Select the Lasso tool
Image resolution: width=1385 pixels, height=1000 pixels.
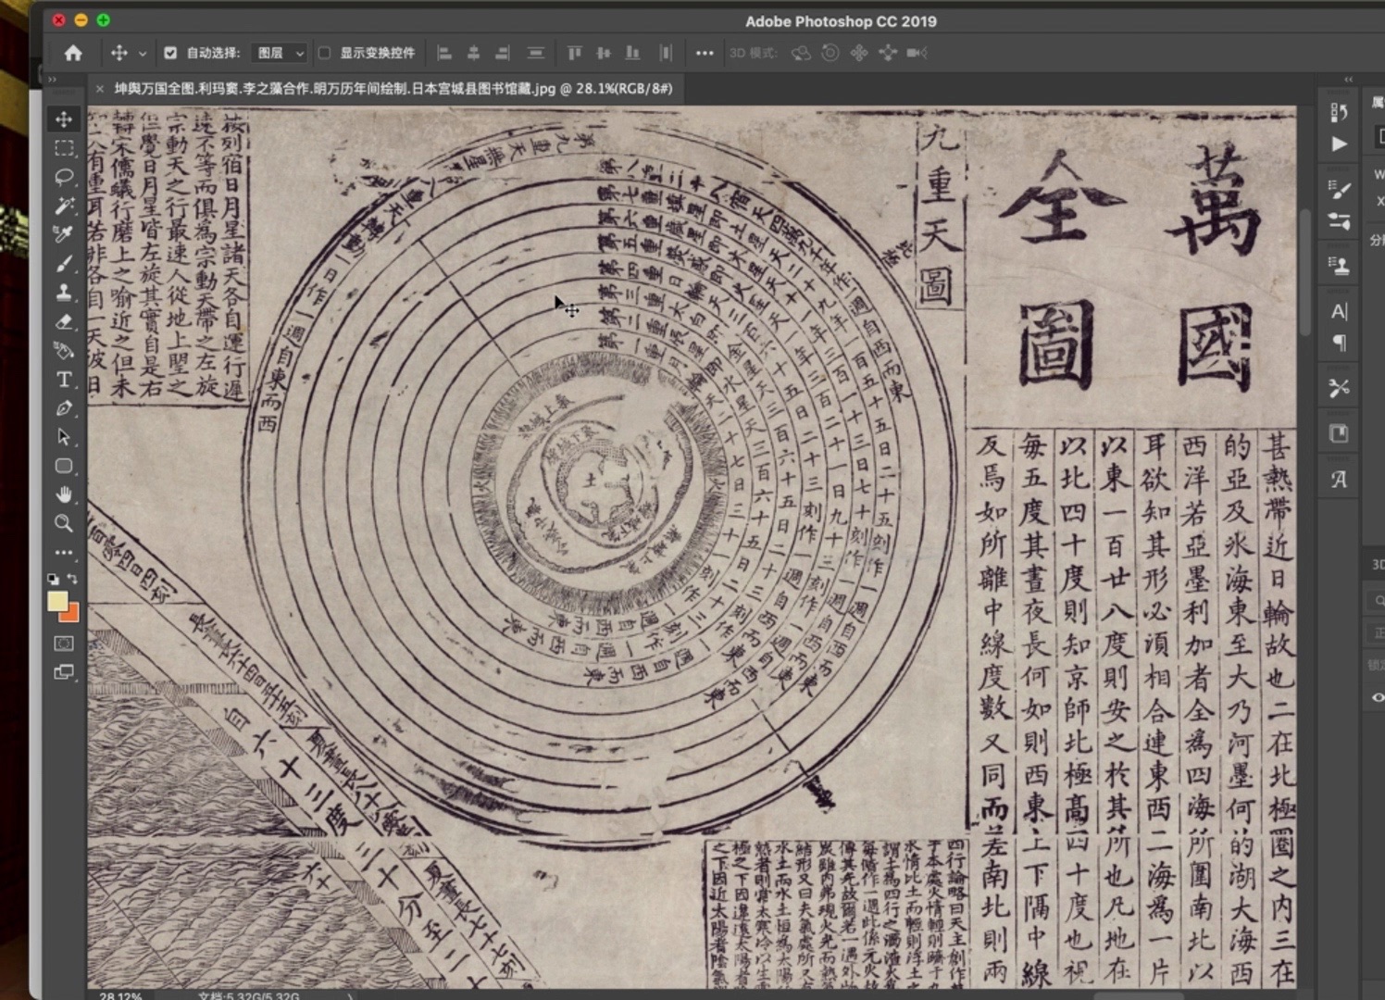click(64, 177)
